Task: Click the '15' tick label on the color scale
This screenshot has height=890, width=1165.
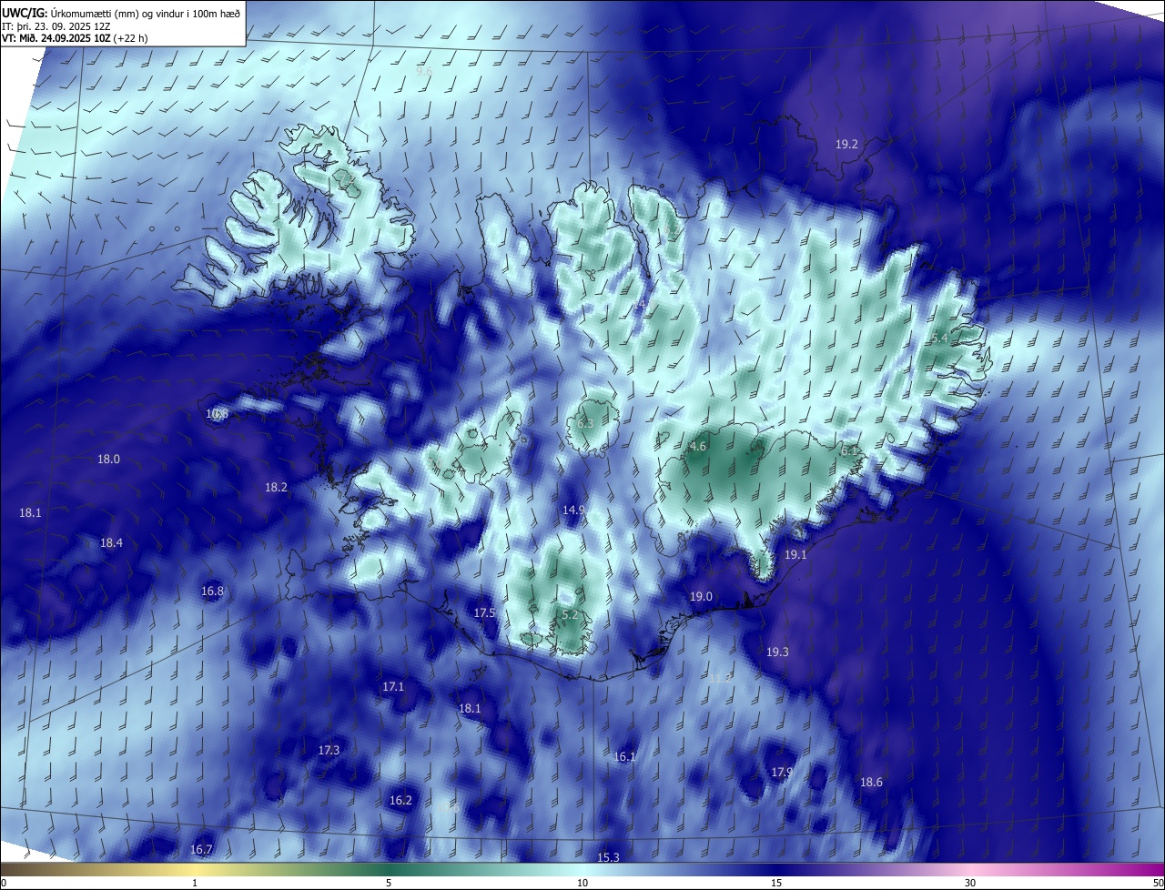Action: [776, 883]
